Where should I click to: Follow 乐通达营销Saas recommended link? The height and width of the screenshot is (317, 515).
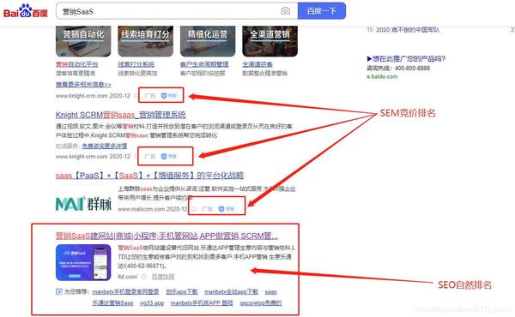click(x=113, y=303)
